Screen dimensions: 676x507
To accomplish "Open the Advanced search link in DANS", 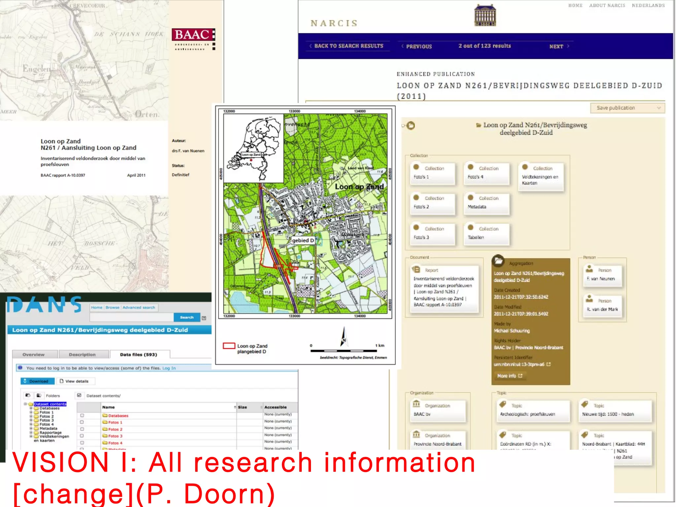I will pyautogui.click(x=139, y=307).
